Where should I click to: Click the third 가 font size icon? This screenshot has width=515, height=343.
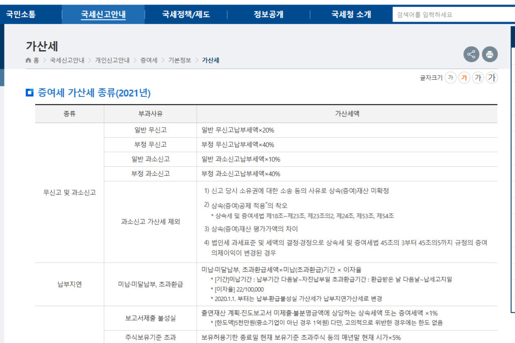pos(478,78)
